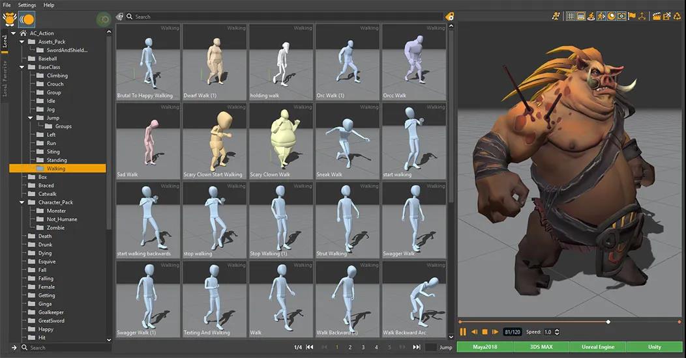Screen dimensions: 686x358
Task: Open the Walking folder in tree
Action: click(x=57, y=169)
